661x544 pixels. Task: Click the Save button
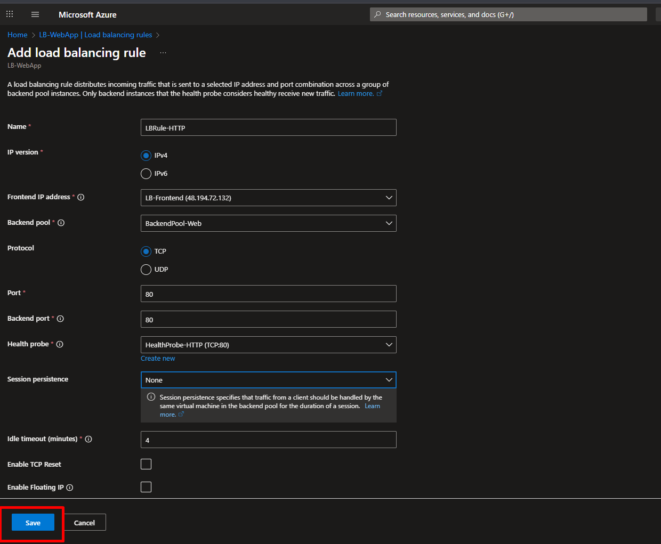click(33, 523)
